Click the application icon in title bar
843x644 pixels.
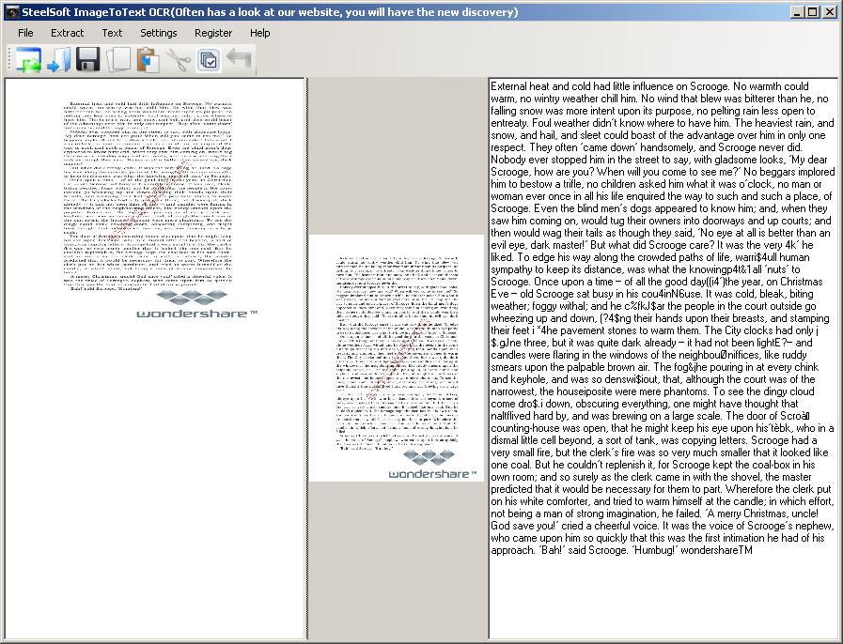point(12,12)
